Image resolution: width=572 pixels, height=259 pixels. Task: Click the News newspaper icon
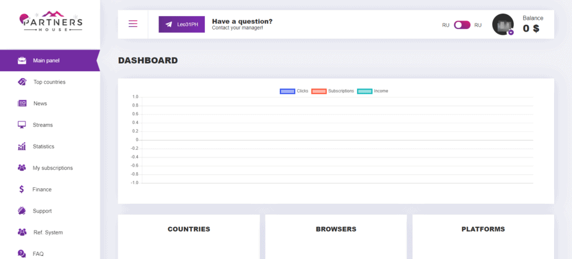(x=22, y=103)
